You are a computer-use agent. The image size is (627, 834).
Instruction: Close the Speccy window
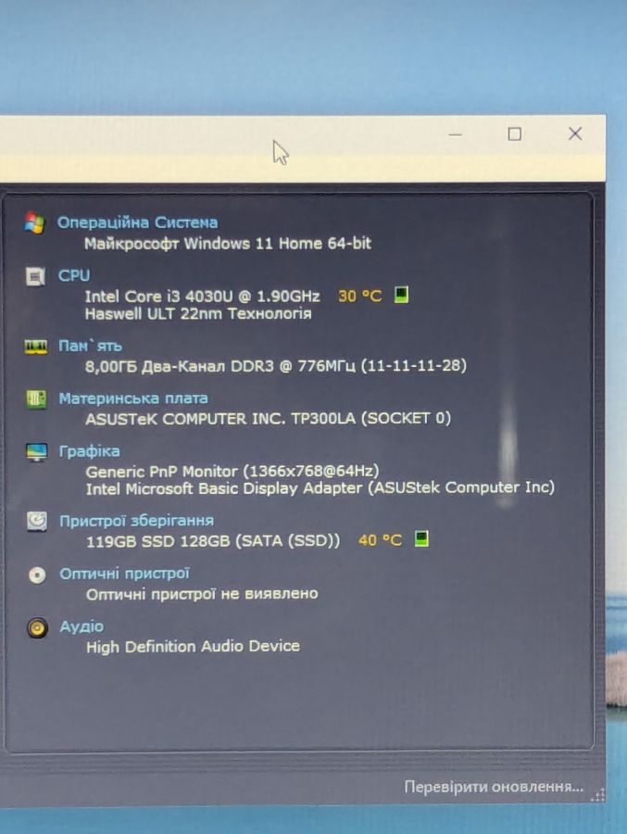click(575, 133)
